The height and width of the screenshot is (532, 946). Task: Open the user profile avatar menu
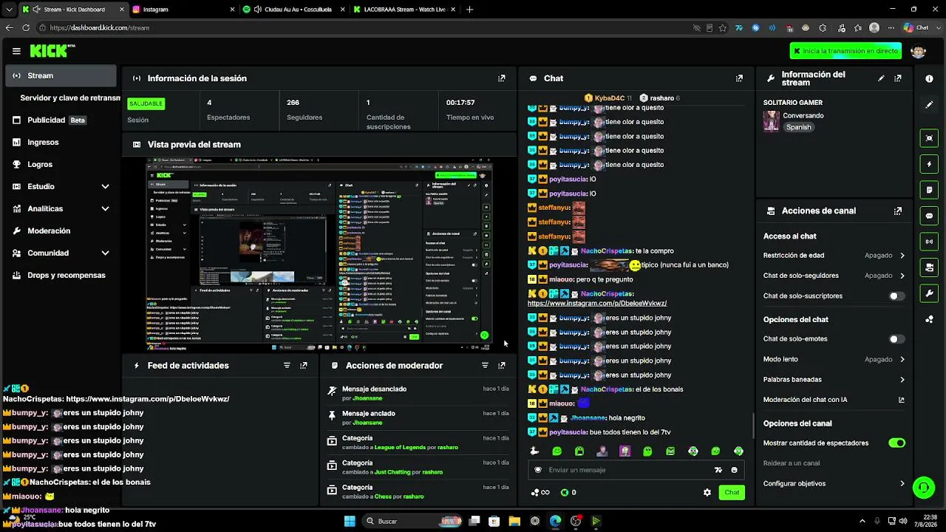pyautogui.click(x=919, y=51)
